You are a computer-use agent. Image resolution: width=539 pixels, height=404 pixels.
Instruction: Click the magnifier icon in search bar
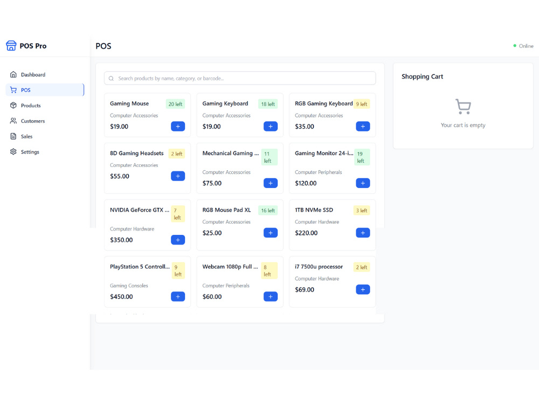[x=112, y=78]
